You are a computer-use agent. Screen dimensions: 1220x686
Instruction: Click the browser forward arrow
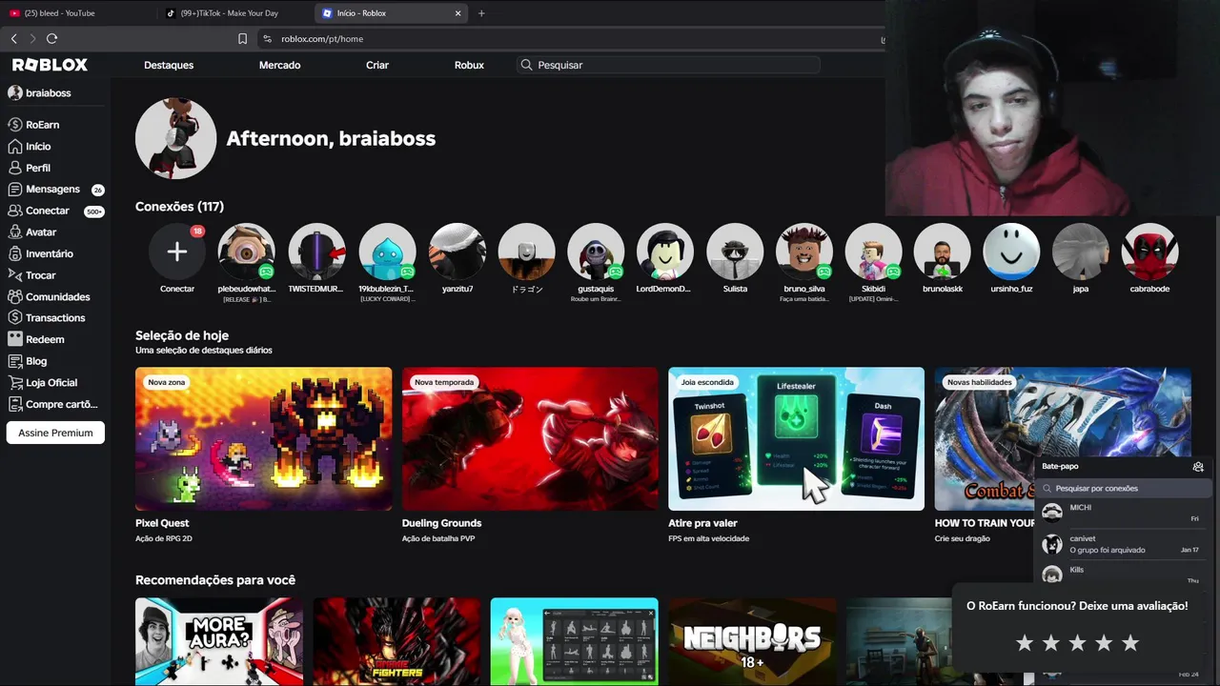tap(32, 38)
